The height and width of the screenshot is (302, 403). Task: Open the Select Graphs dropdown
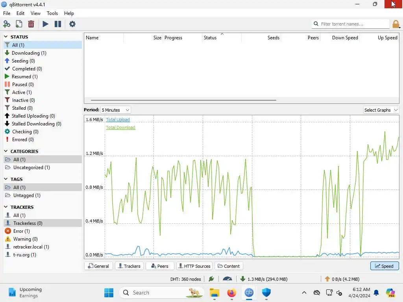pos(381,110)
